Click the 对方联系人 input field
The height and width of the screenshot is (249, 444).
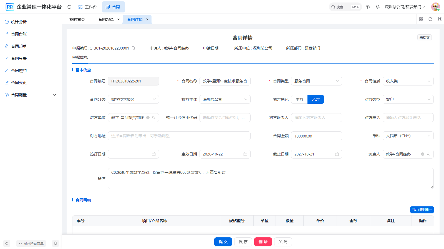point(317,118)
